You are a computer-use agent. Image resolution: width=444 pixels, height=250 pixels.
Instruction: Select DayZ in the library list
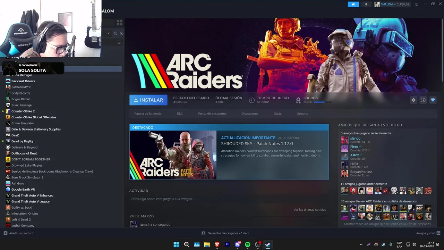tap(15, 135)
